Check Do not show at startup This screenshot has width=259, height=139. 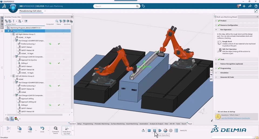coord(215,112)
